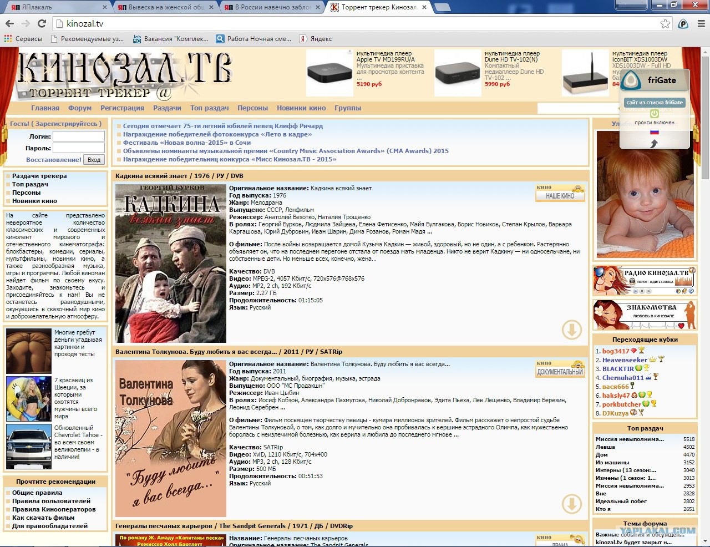The image size is (710, 547).
Task: Open the Общие правила link
Action: click(x=37, y=493)
